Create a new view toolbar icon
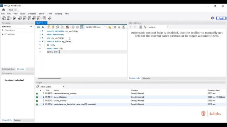227x127 pixels. tap(29, 18)
